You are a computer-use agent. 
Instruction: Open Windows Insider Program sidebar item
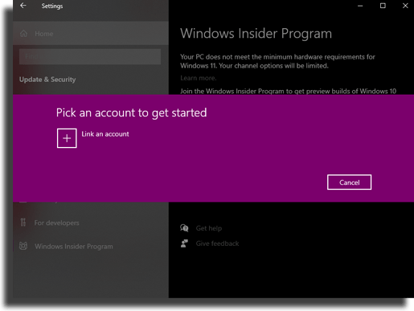(x=74, y=246)
